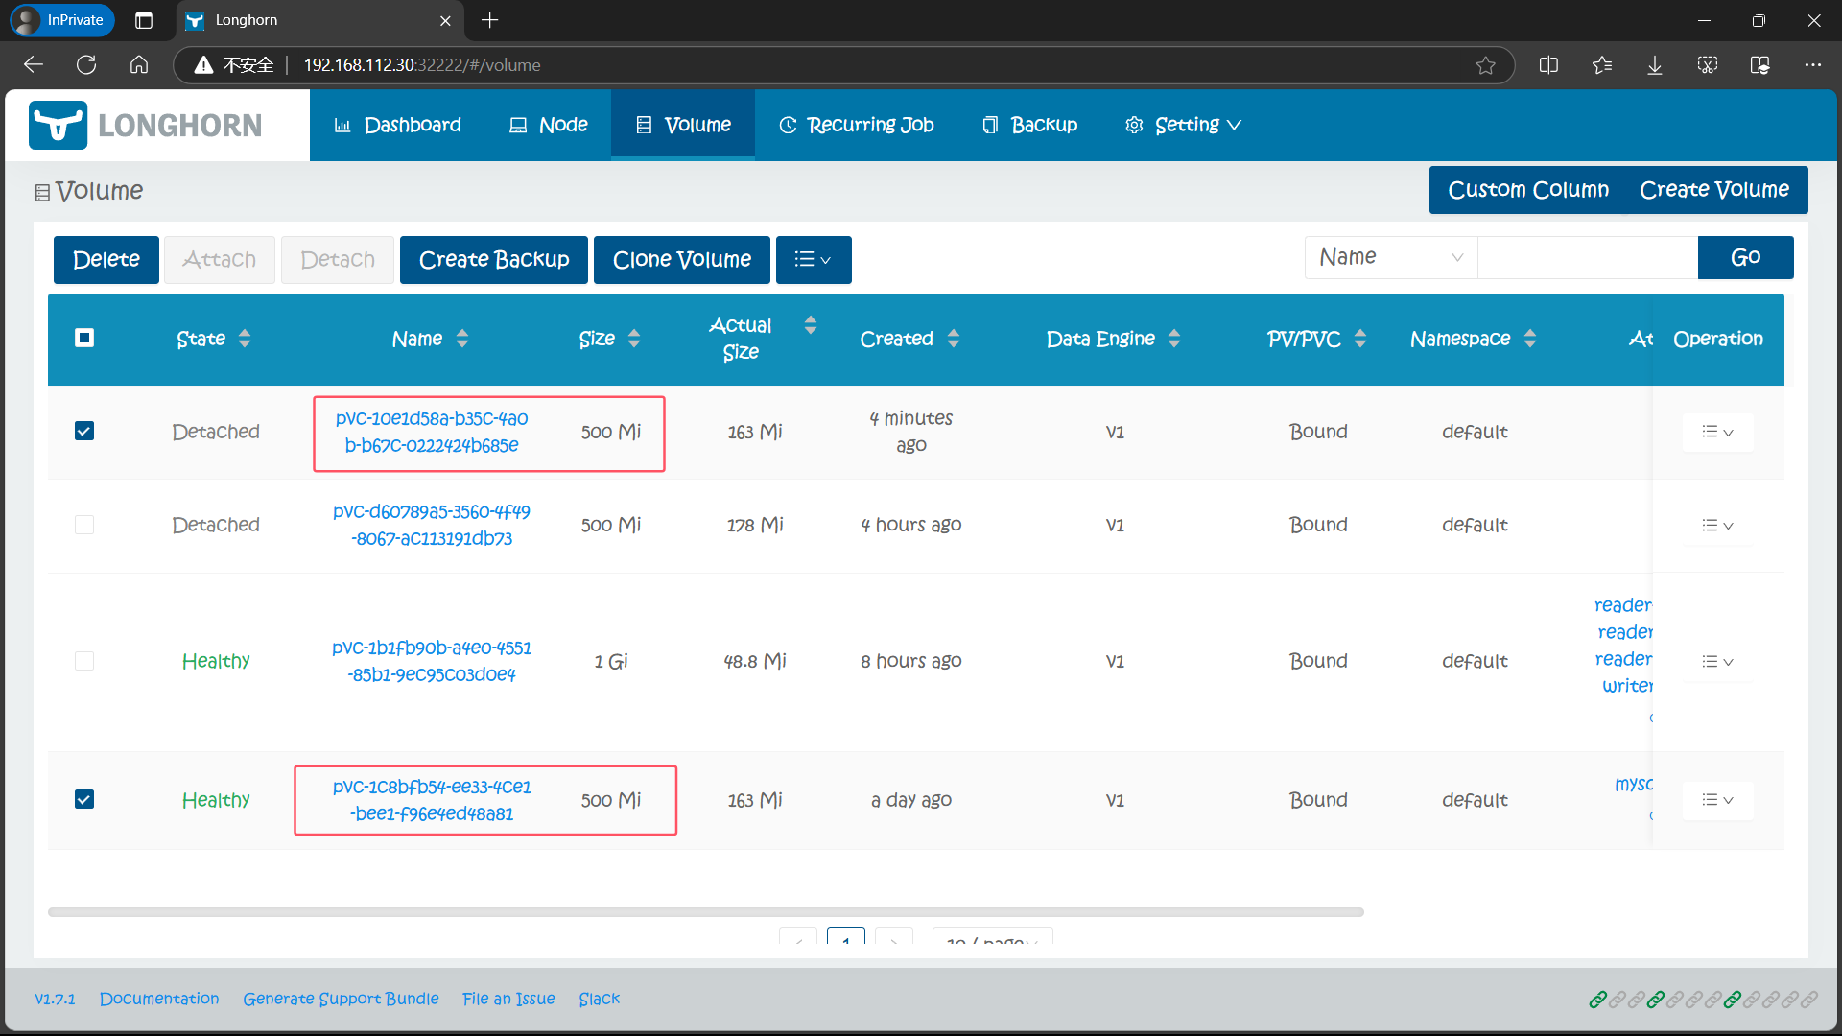
Task: Open the tab actions menu icon
Action: click(x=144, y=20)
